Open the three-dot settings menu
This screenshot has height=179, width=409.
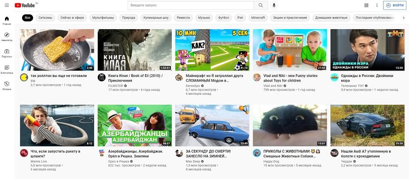point(377,5)
